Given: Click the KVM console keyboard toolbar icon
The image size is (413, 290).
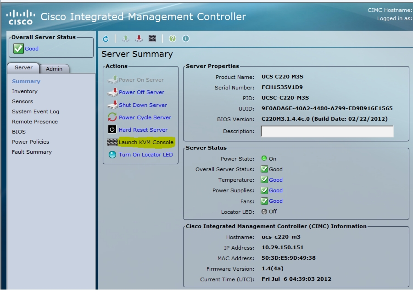Looking at the screenshot, I should pos(152,39).
